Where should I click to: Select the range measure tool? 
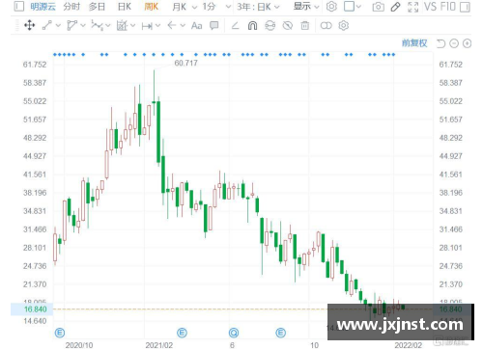[147, 26]
